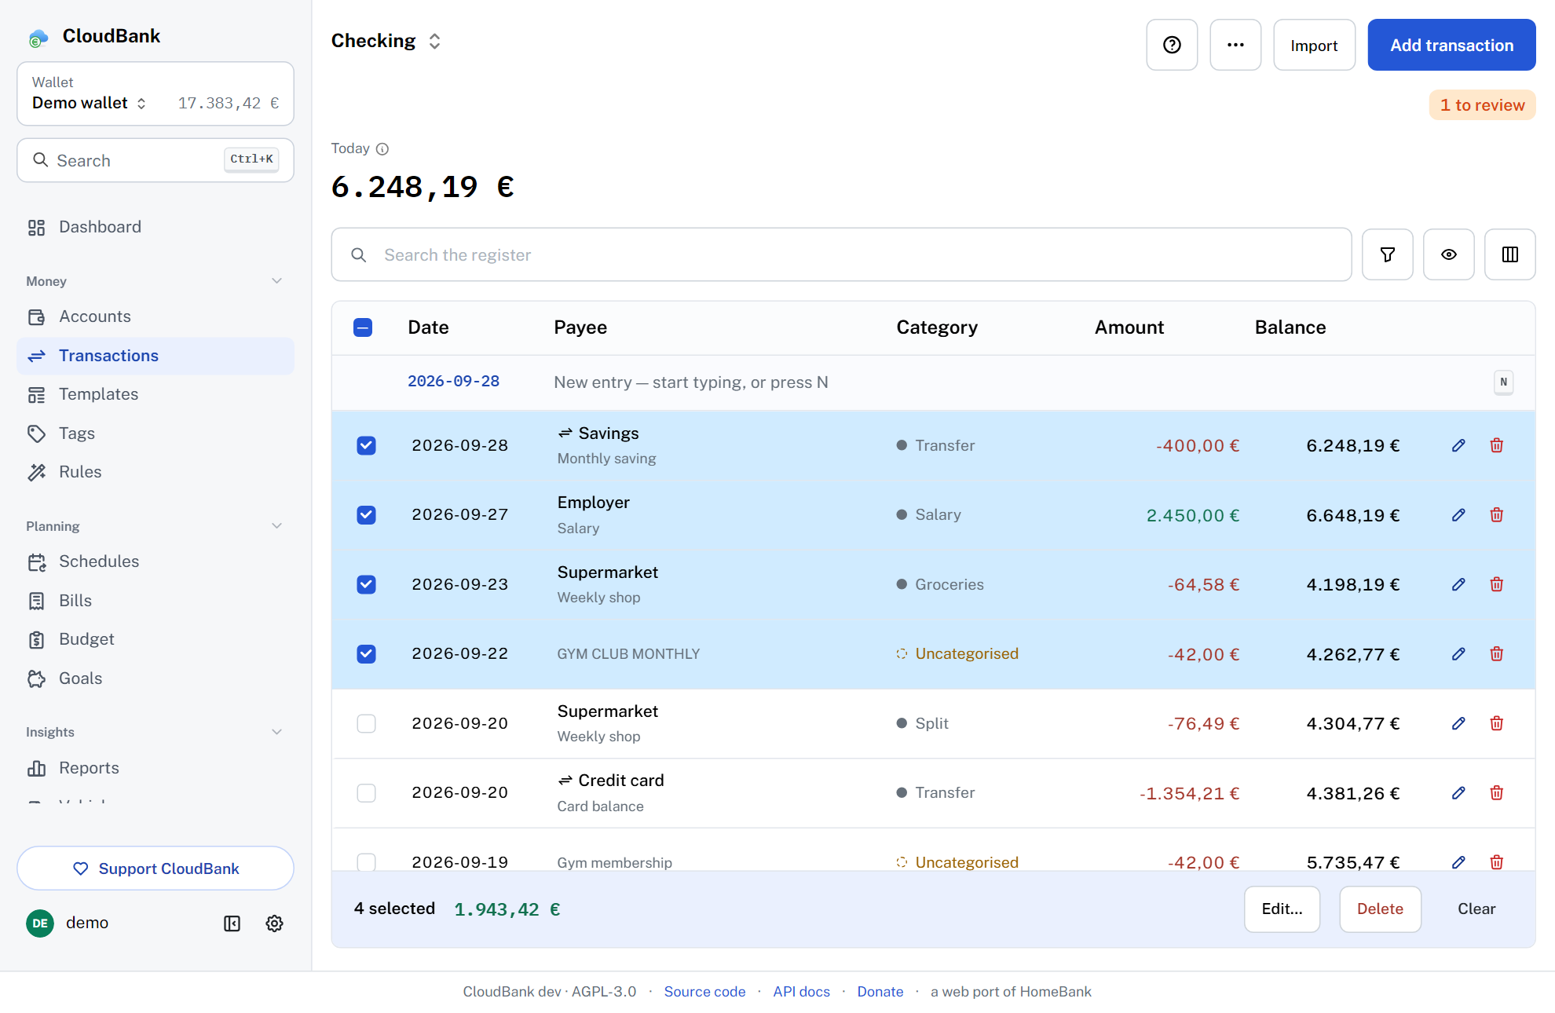Click the DE user avatar
The image size is (1555, 1013).
40,923
